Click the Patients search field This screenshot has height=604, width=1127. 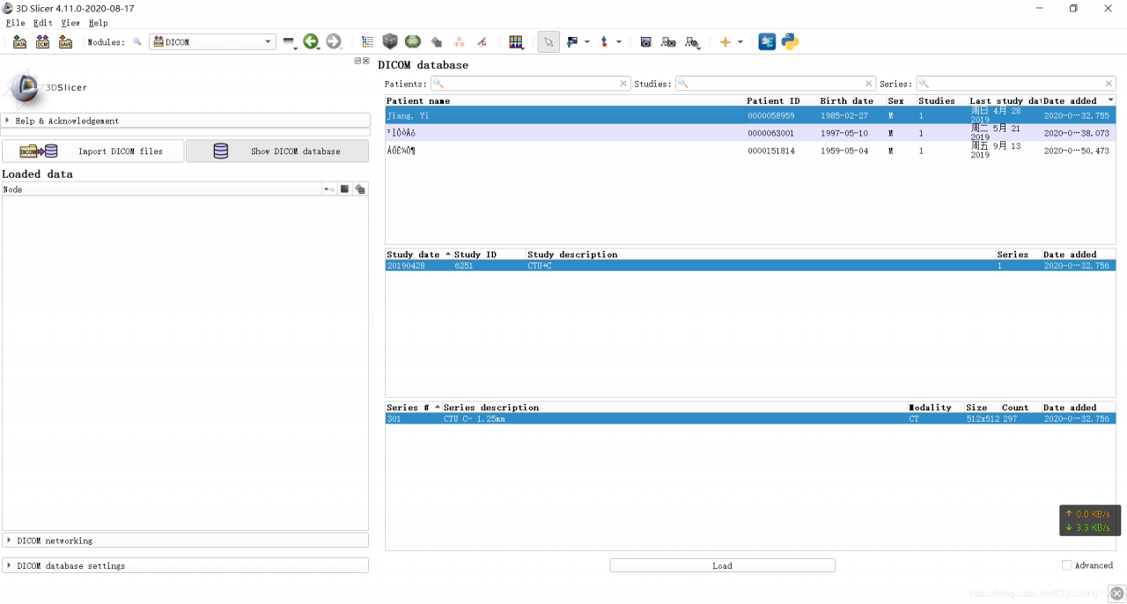pos(530,84)
